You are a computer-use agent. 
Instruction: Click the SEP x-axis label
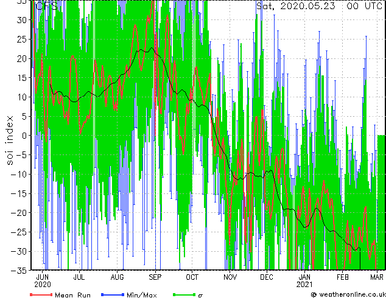155,277
